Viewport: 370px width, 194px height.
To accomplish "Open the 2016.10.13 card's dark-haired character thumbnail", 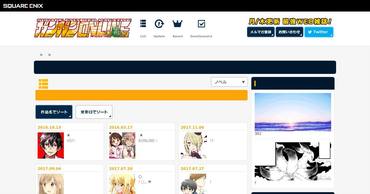I will point(51,146).
